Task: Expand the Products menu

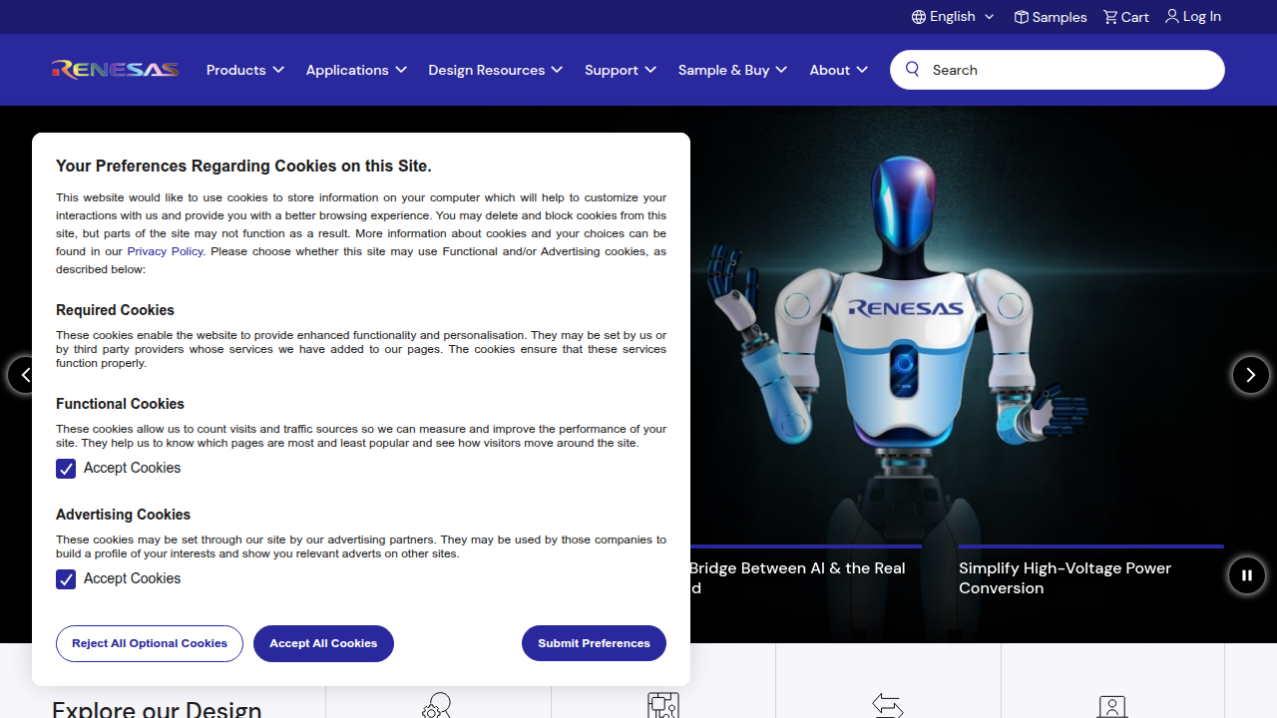Action: point(245,70)
